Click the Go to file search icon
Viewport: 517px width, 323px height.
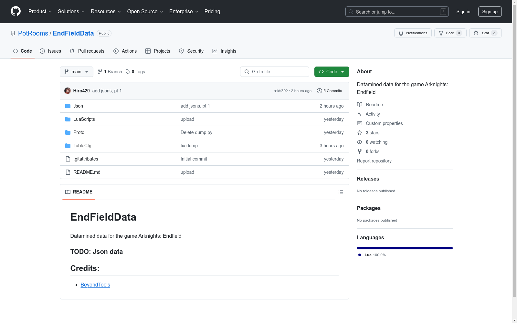[x=247, y=72]
